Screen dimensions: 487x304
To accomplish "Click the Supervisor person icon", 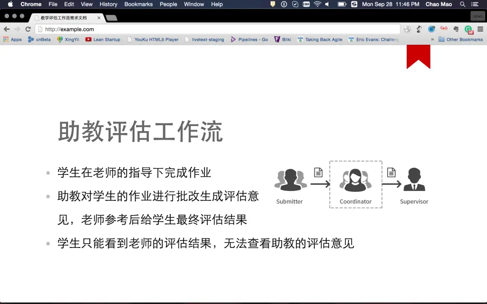I will (414, 179).
